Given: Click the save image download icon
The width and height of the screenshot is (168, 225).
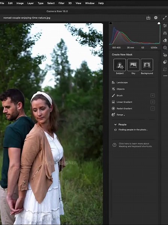Looking at the screenshot, I should point(148,18).
